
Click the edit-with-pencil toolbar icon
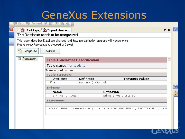[51, 23]
